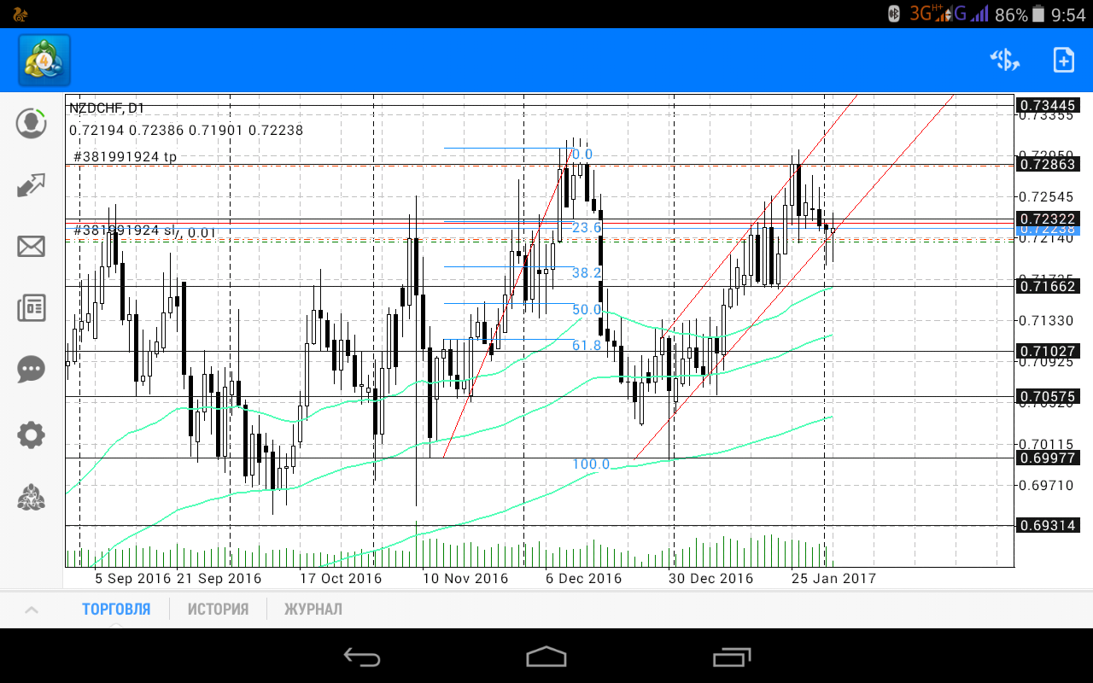Tap price label 0.69977
The height and width of the screenshot is (683, 1093).
[1048, 458]
